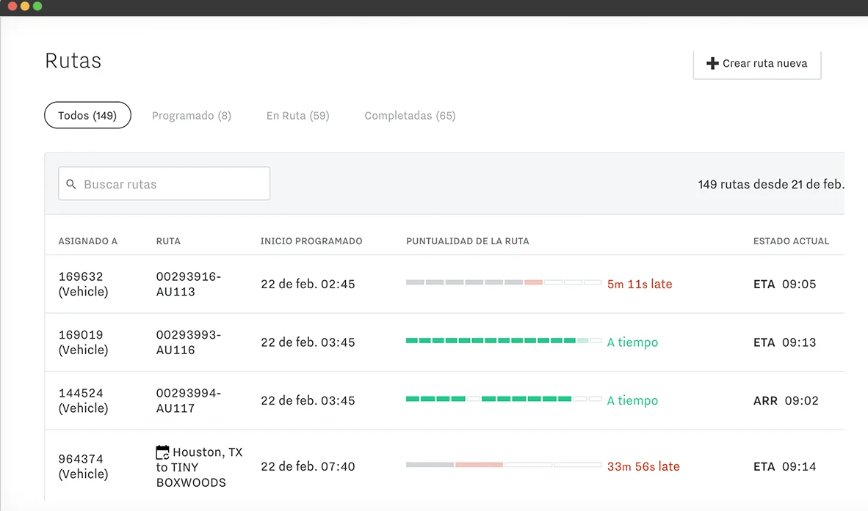The image size is (868, 511).
Task: Click the RUTA column header
Action: tap(168, 241)
